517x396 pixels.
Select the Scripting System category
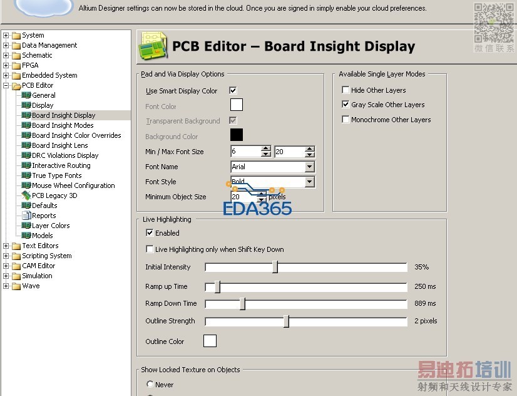(x=46, y=256)
